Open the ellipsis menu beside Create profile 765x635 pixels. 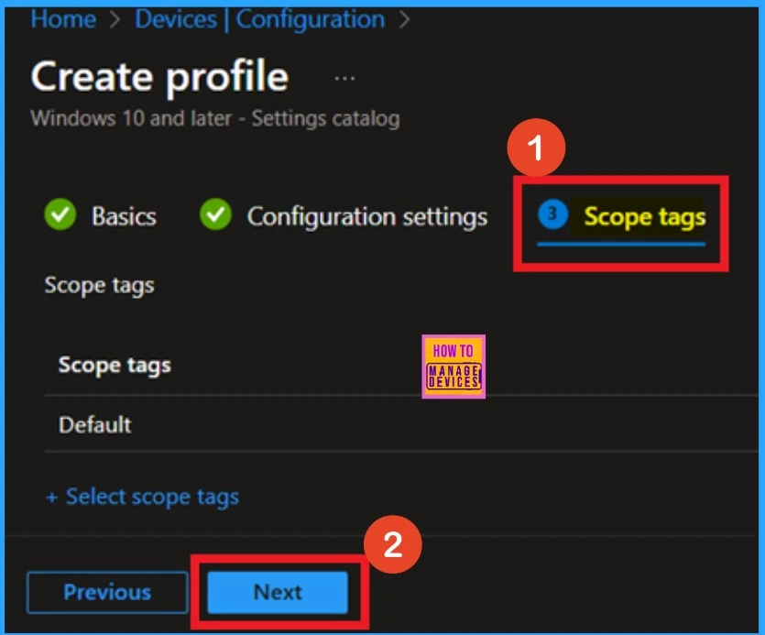click(x=344, y=79)
